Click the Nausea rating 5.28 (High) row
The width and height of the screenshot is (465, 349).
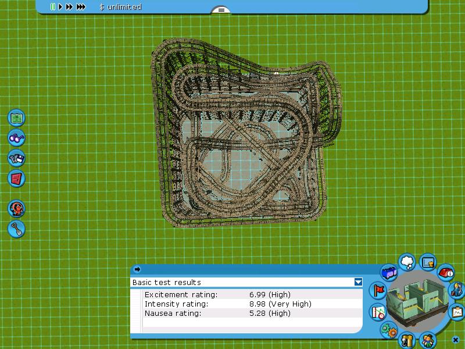point(252,313)
